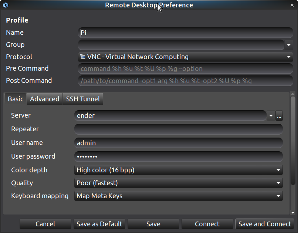Click the User password field
Screen dimensions: 298x233
[x=179, y=156]
